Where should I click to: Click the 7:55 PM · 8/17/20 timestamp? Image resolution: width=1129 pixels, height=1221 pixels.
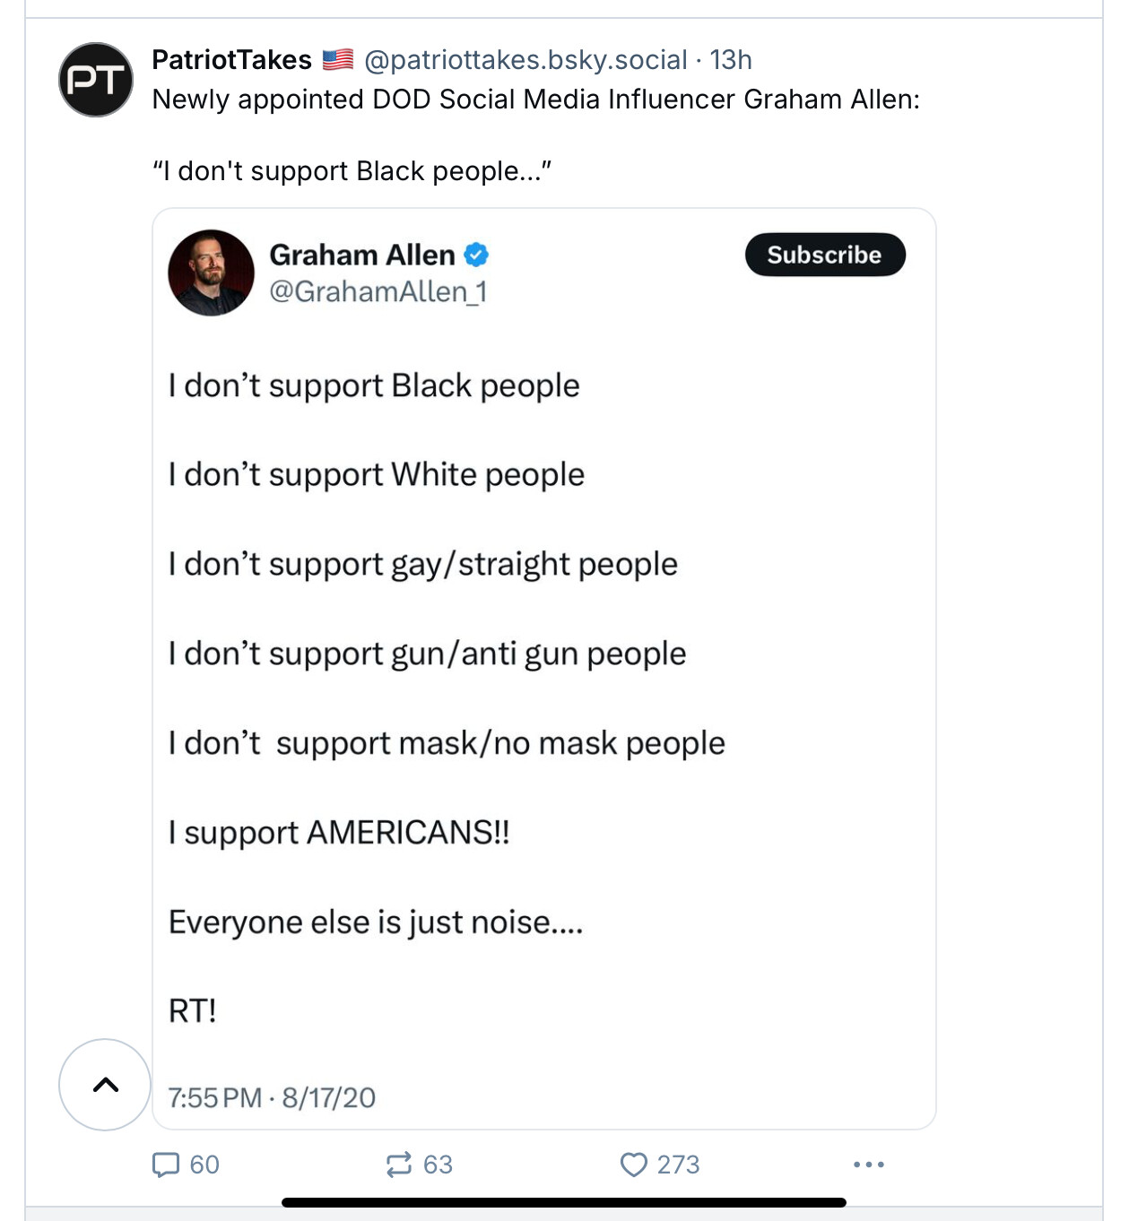[x=272, y=1097]
